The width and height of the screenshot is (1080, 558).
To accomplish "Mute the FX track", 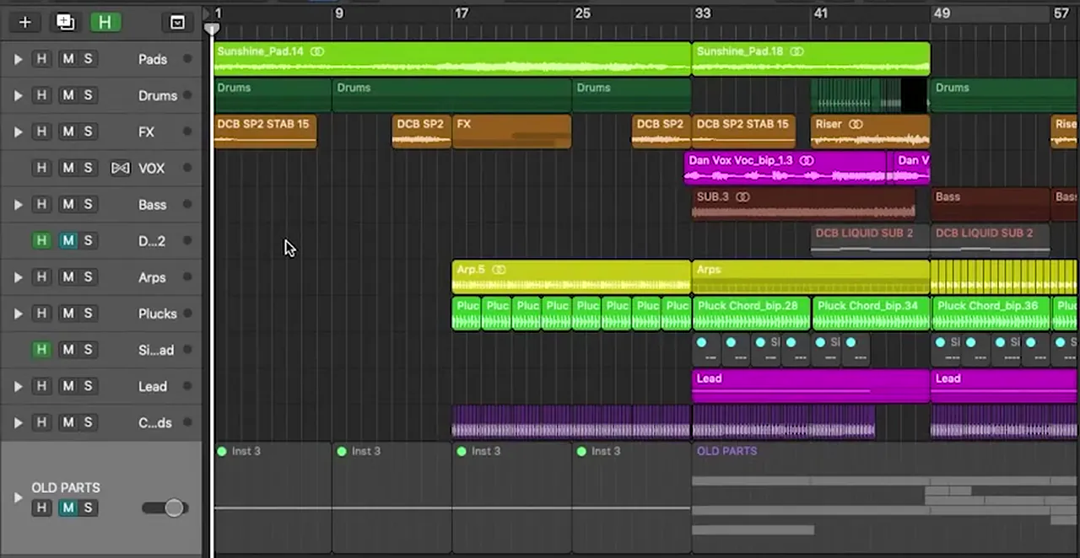I will point(67,131).
